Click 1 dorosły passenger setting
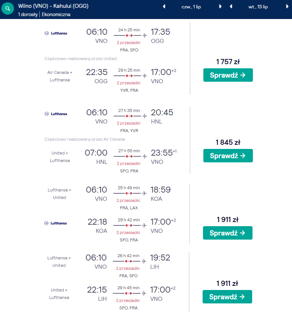This screenshot has height=312, width=292. pos(28,15)
